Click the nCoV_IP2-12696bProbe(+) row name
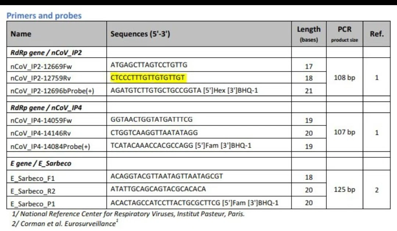This screenshot has width=397, height=231. point(52,91)
